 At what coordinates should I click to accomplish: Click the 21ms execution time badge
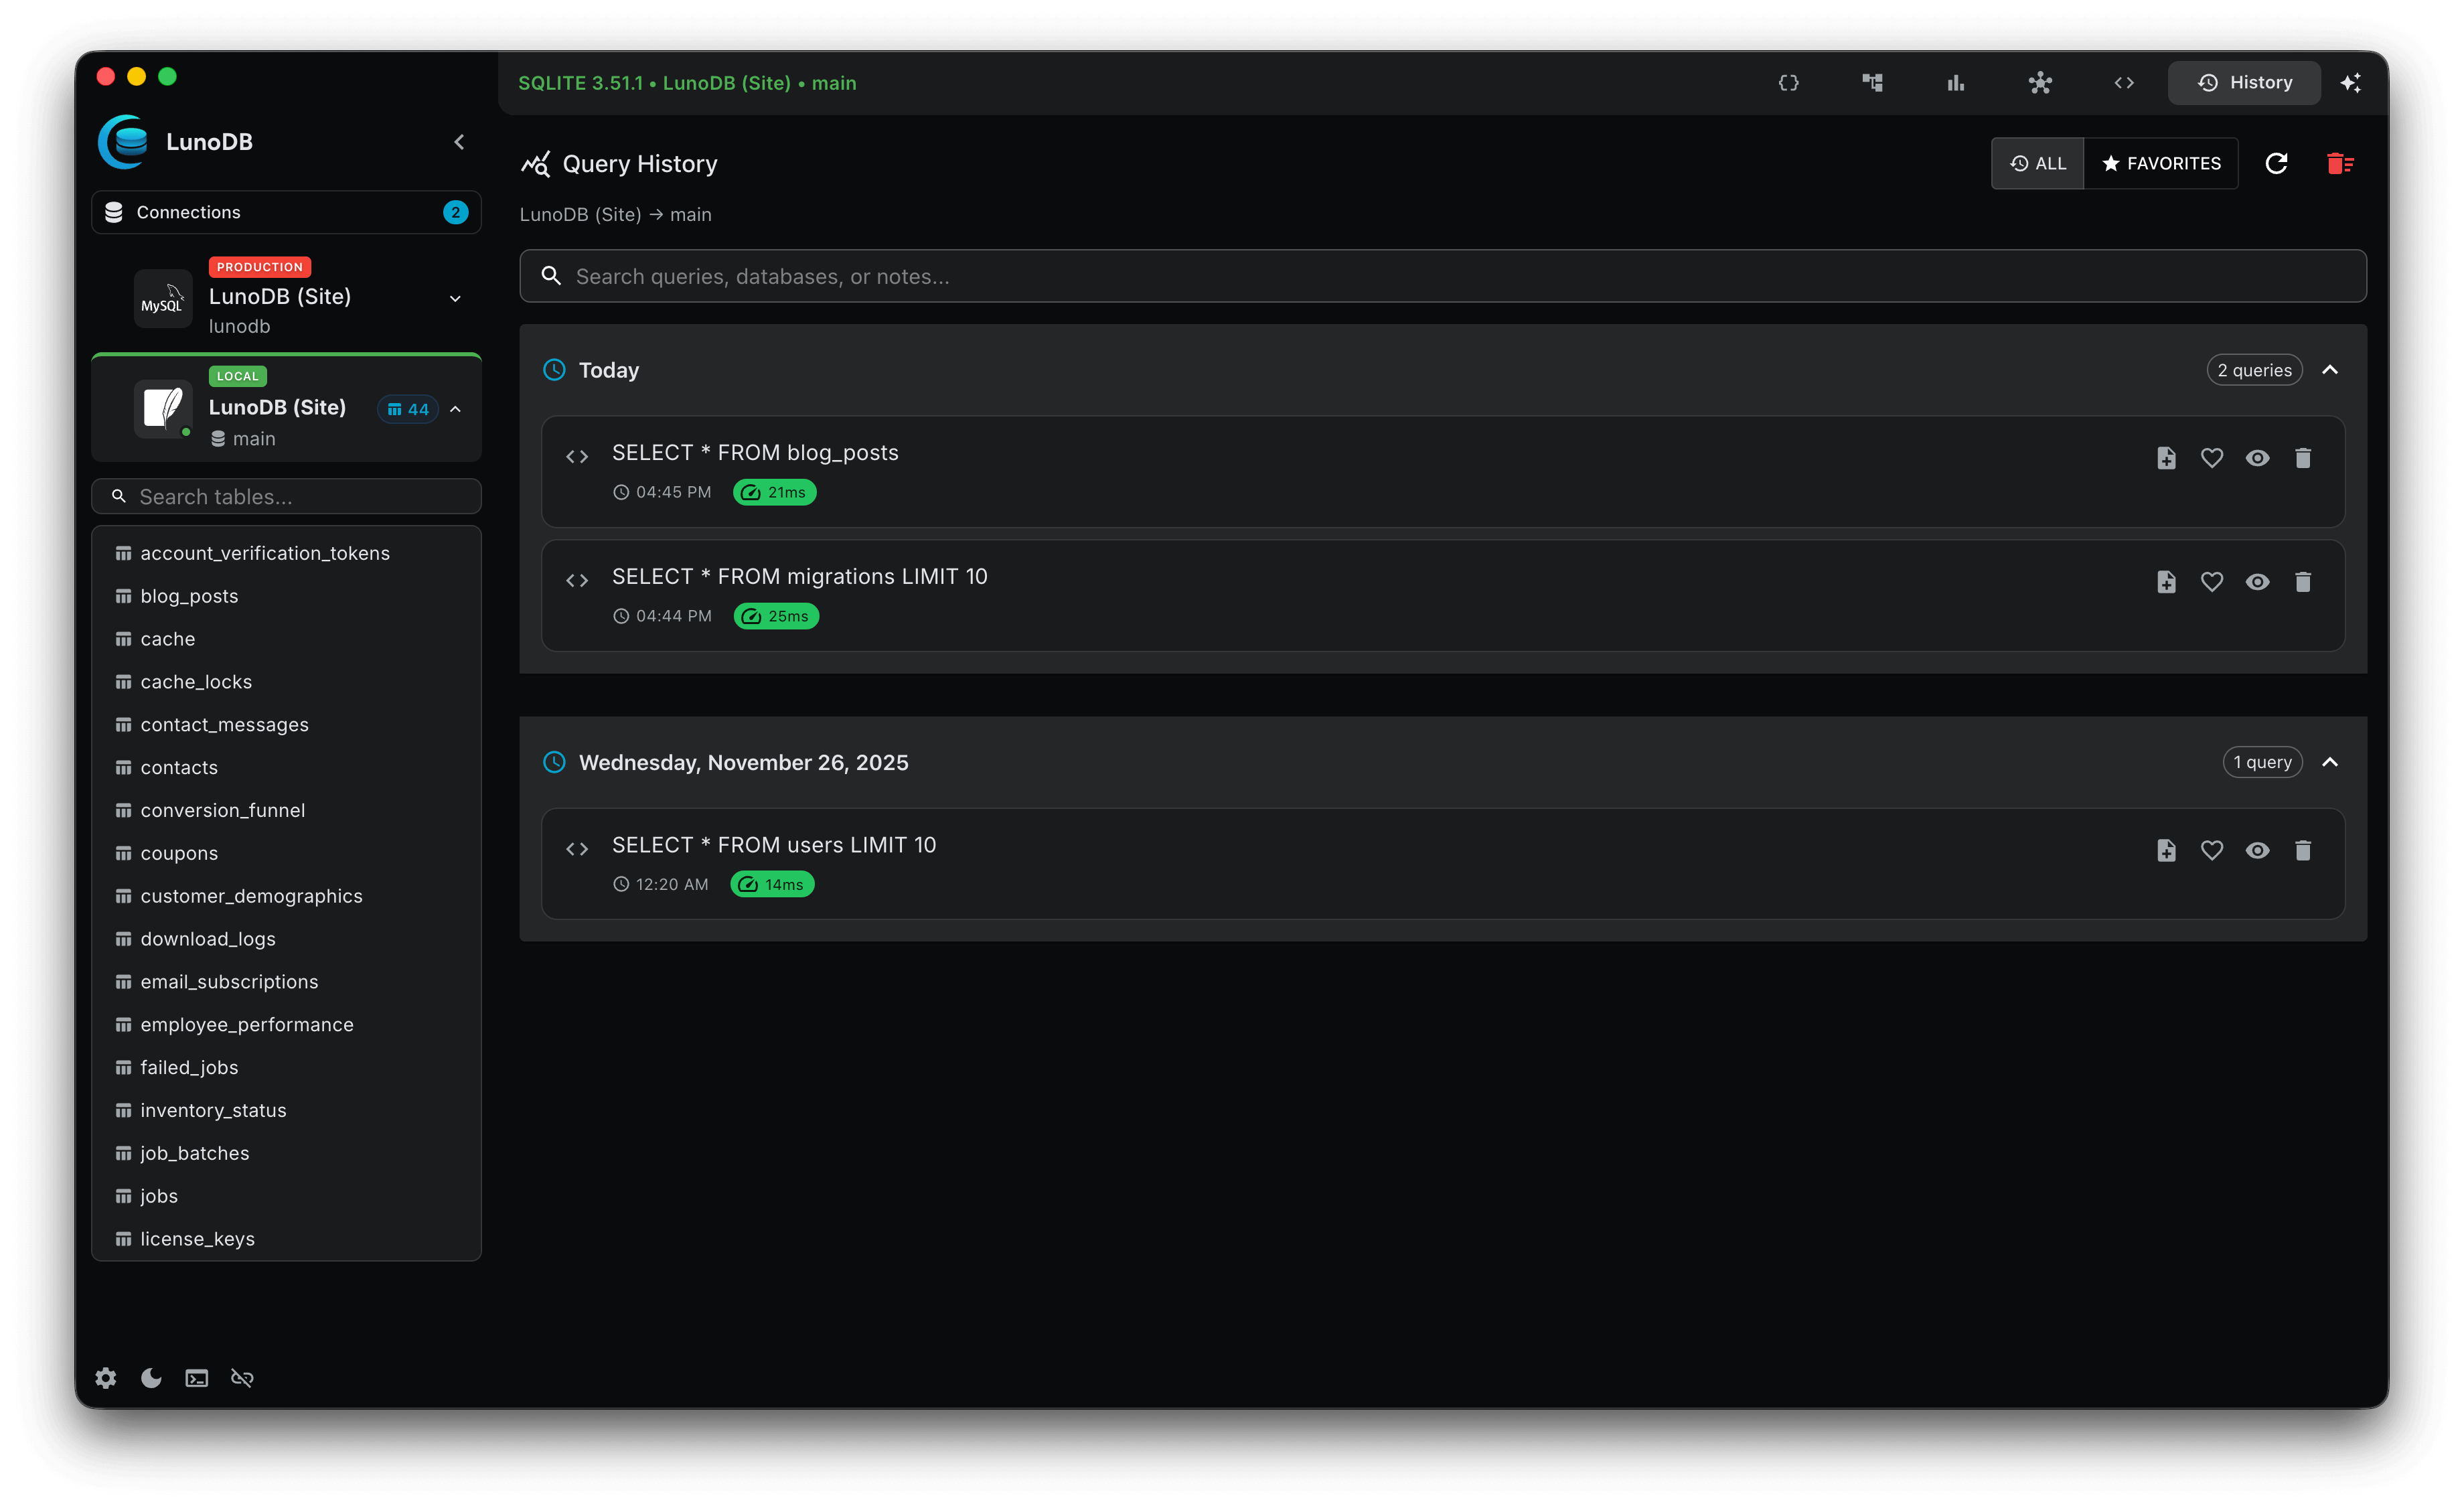tap(773, 492)
